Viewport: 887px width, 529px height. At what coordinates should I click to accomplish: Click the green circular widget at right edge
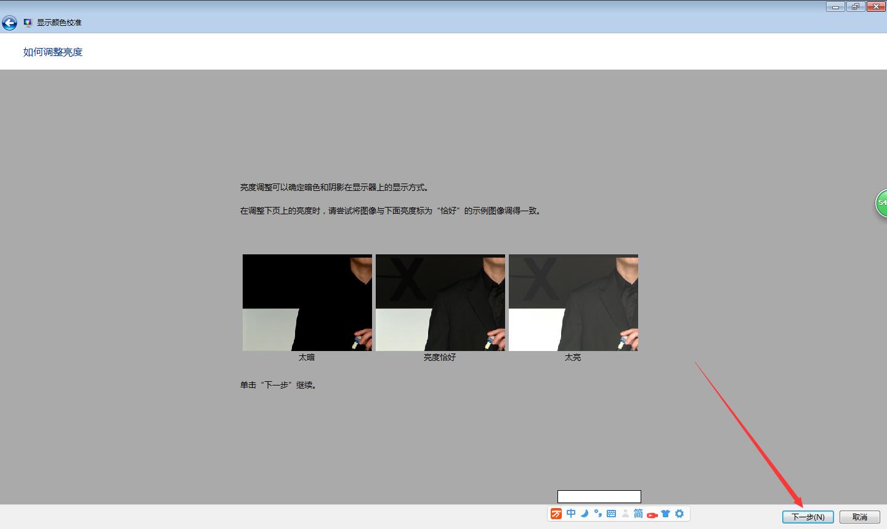pos(881,203)
